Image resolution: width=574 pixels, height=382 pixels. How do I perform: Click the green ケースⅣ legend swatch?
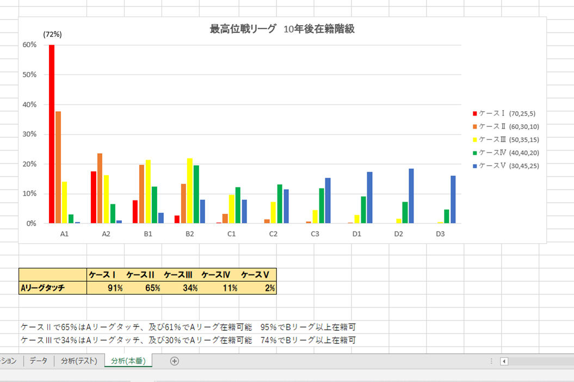(x=475, y=153)
